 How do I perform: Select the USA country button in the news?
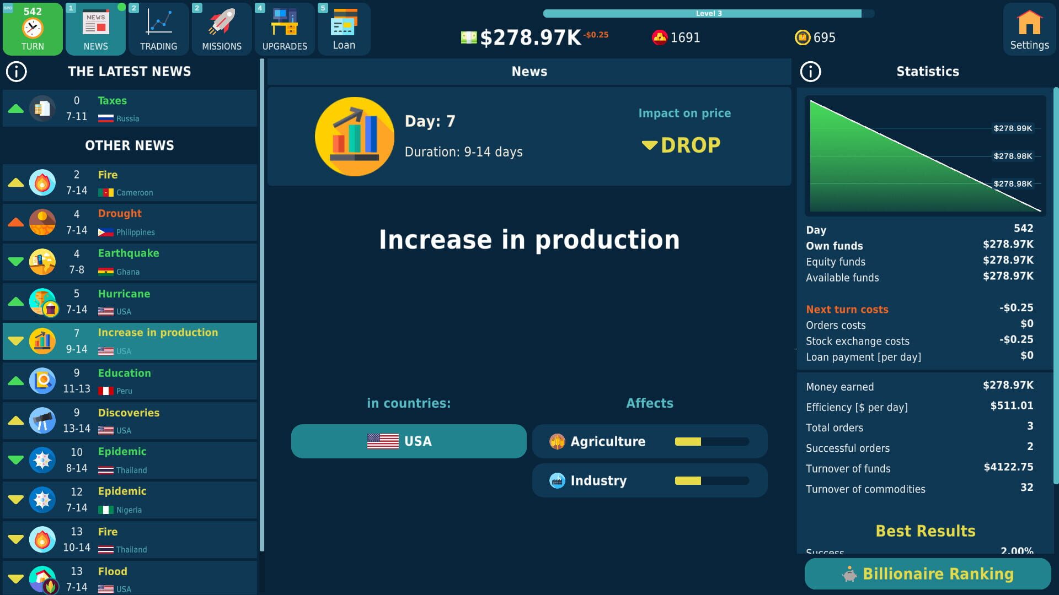click(409, 441)
